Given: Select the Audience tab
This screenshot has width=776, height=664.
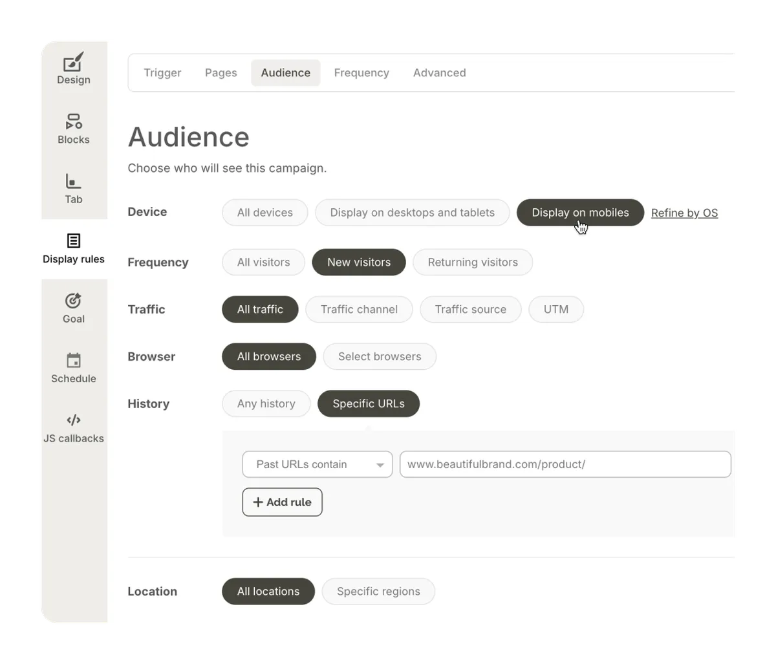Looking at the screenshot, I should tap(285, 73).
